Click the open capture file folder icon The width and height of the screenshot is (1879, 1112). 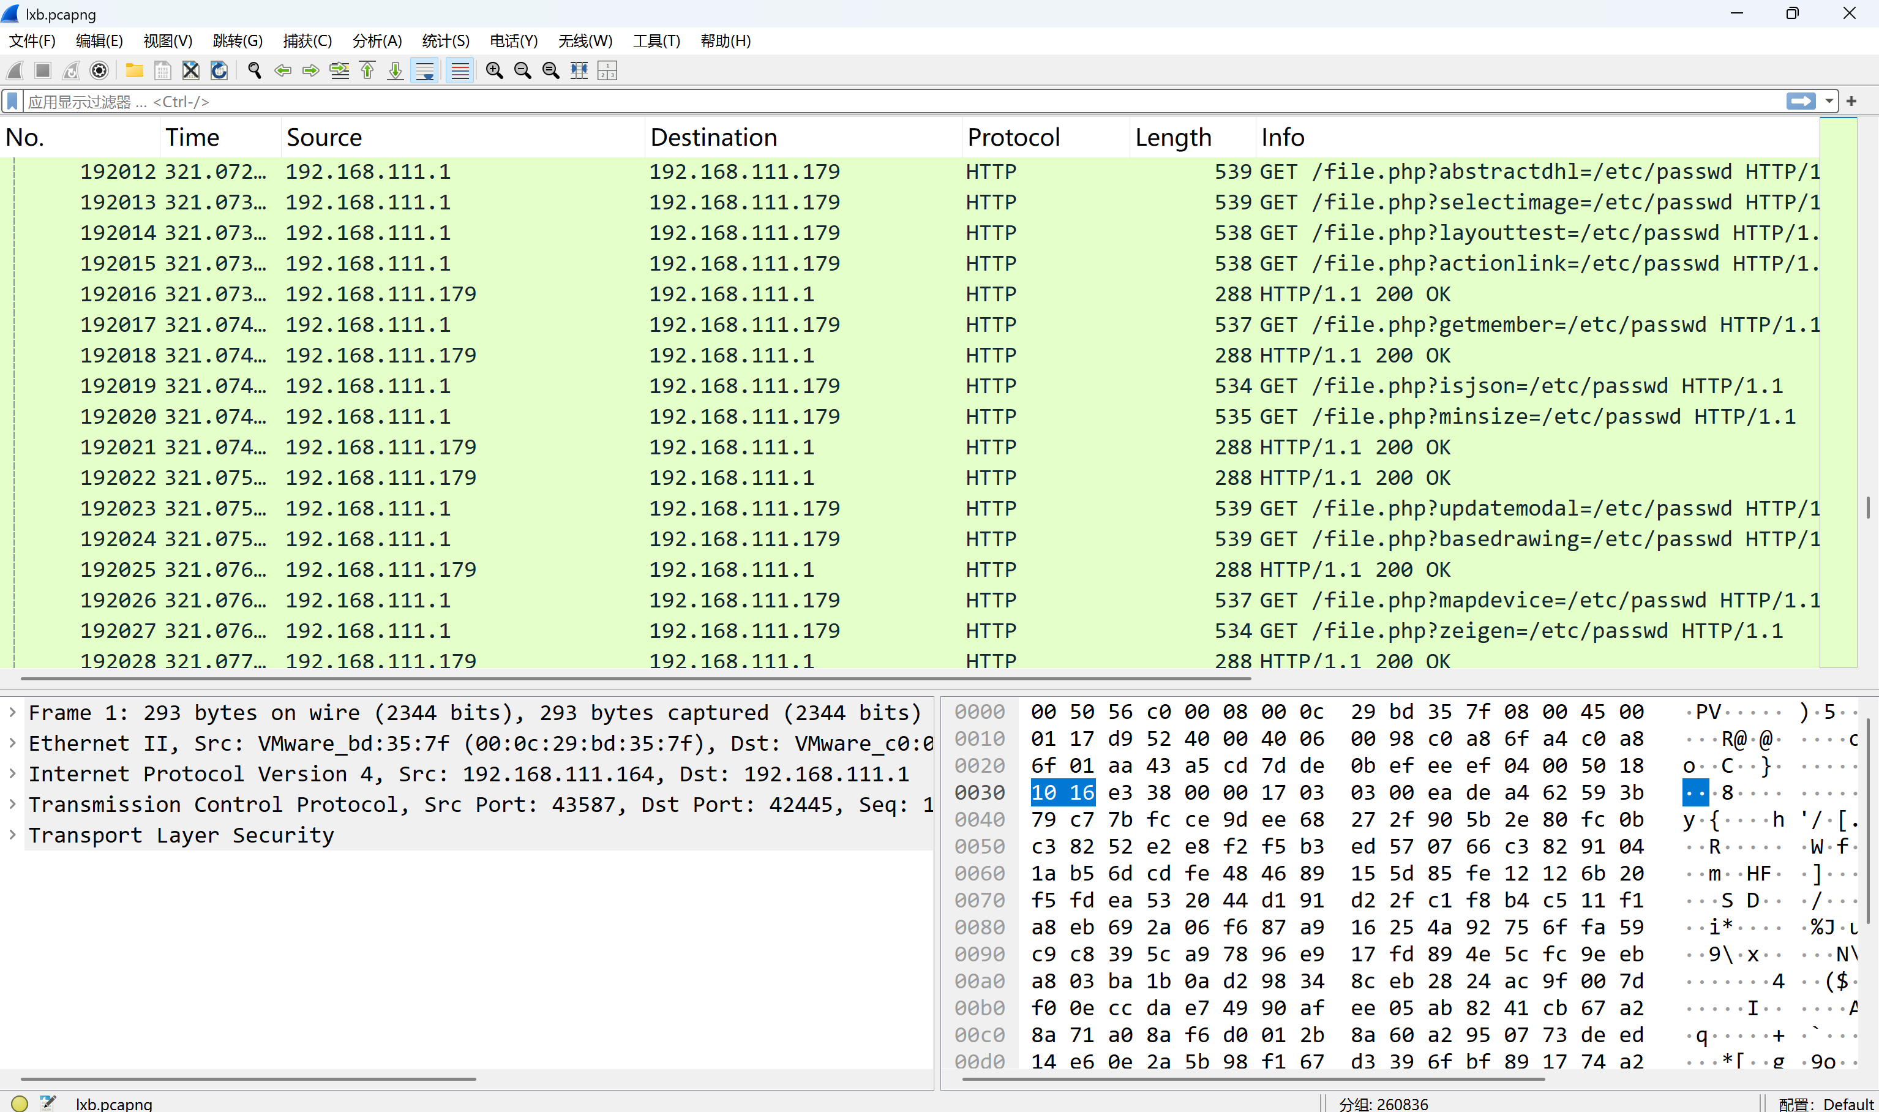[134, 70]
